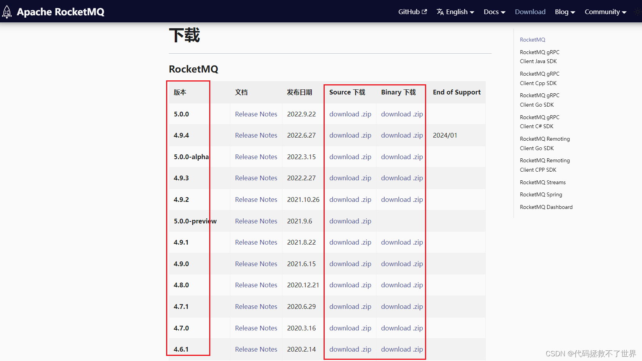The width and height of the screenshot is (642, 361).
Task: Open Release Notes for version 4.9.4
Action: coord(256,135)
